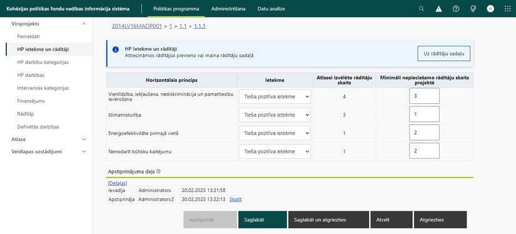Screen dimensions: 516x234
Task: Open Definētās darbības sidebar item
Action: [x=38, y=127]
